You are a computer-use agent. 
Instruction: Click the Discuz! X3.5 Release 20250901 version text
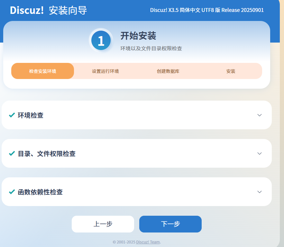[x=207, y=10]
